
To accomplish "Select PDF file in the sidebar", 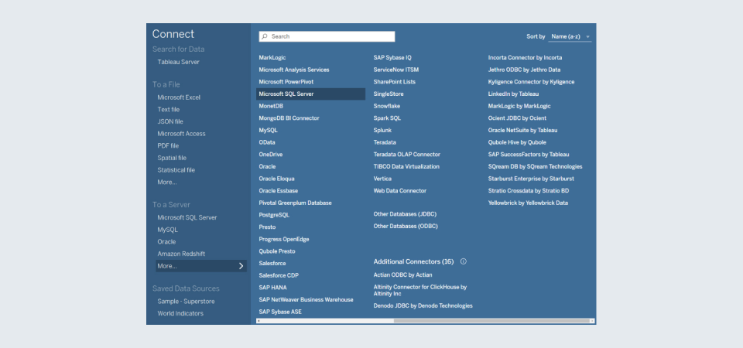I will pyautogui.click(x=168, y=146).
